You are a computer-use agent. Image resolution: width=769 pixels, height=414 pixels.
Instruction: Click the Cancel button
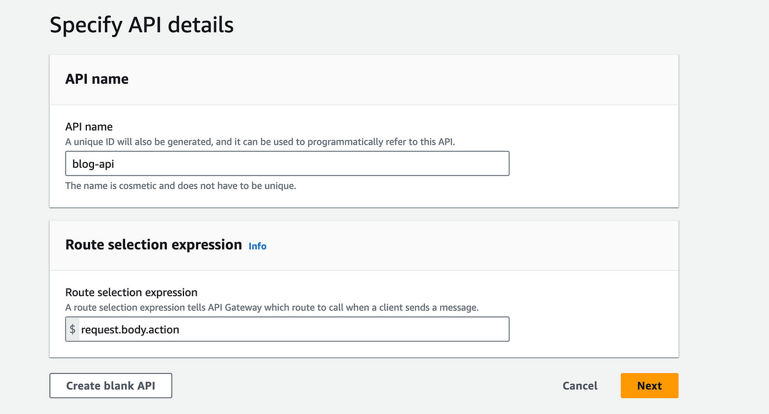coord(579,385)
